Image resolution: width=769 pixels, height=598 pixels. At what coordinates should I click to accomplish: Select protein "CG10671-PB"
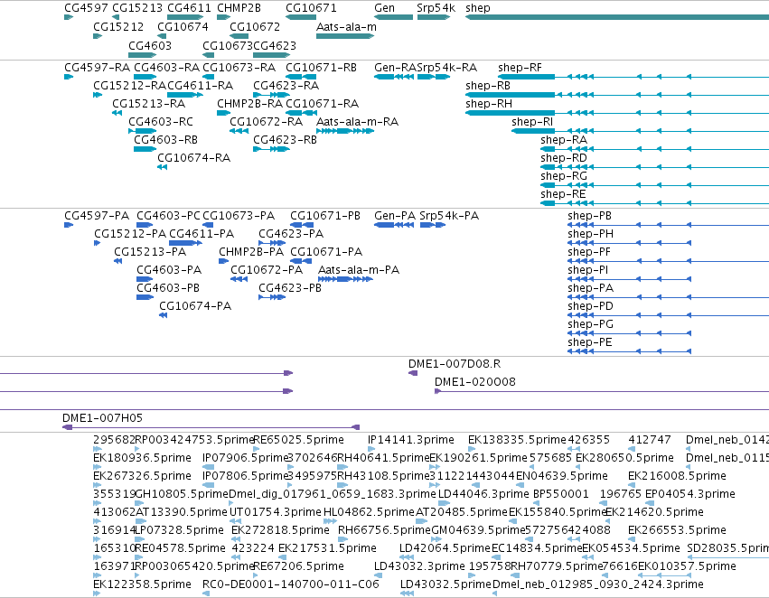coord(325,216)
